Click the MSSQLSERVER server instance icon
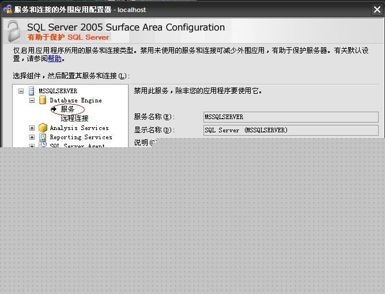 [31, 91]
